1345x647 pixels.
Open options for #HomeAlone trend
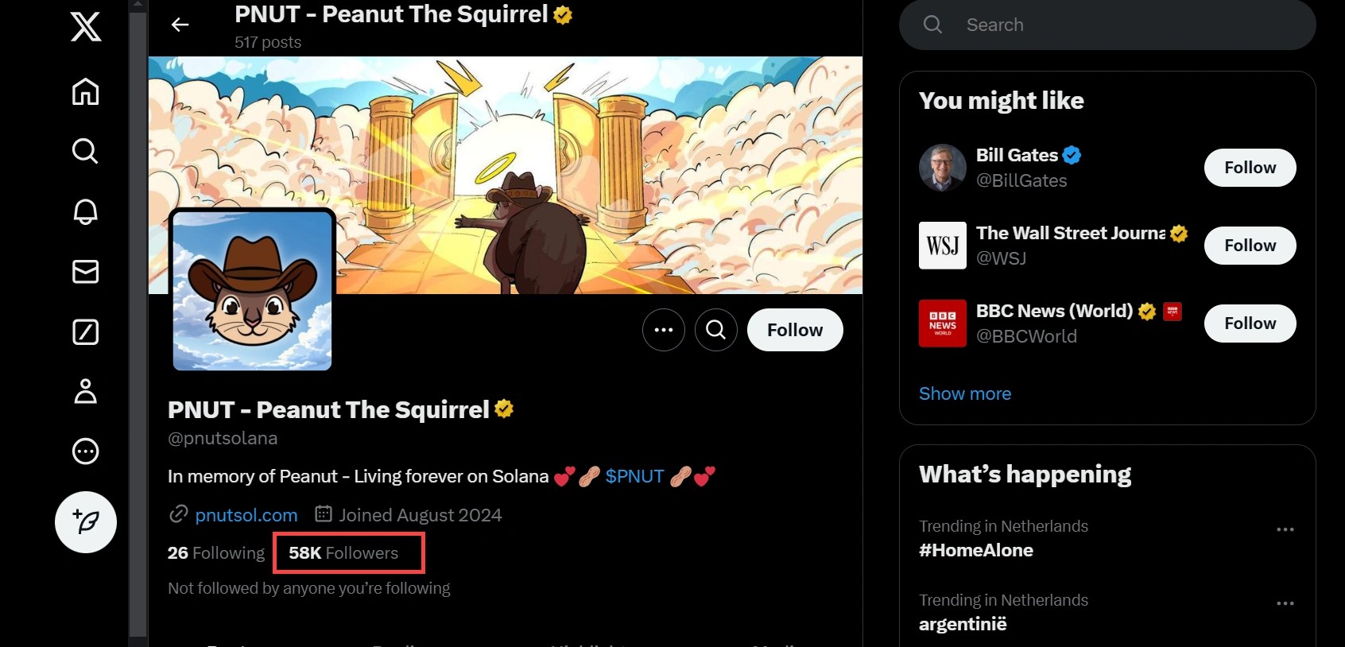(x=1285, y=529)
